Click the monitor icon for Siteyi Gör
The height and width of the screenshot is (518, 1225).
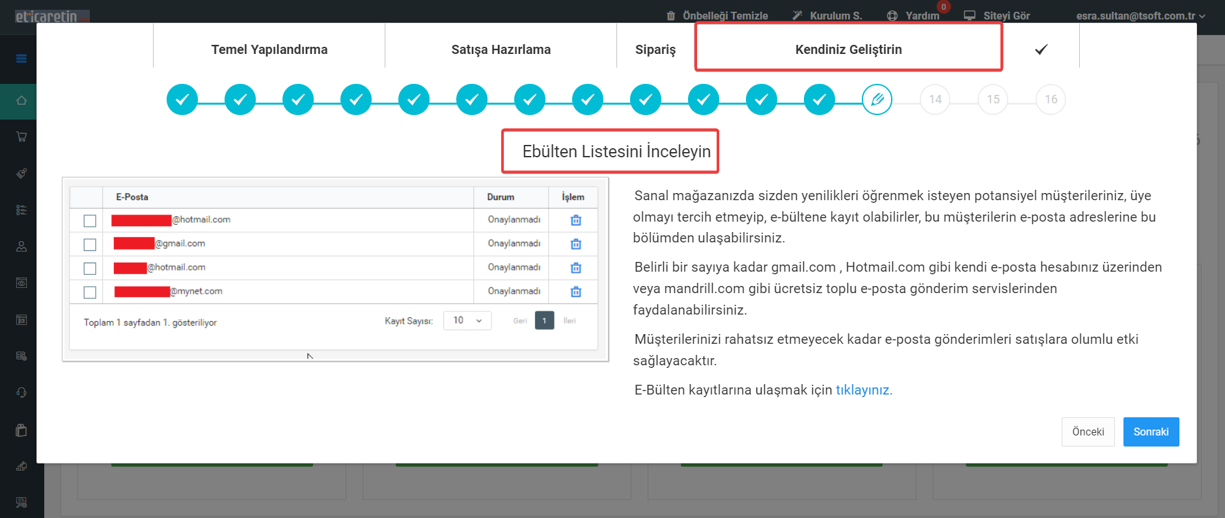[x=970, y=16]
